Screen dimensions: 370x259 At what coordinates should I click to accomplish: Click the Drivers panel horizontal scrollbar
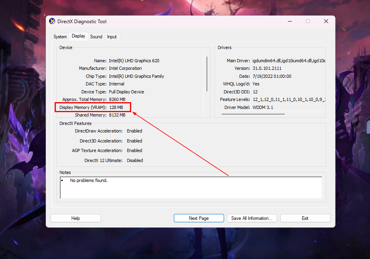253,114
